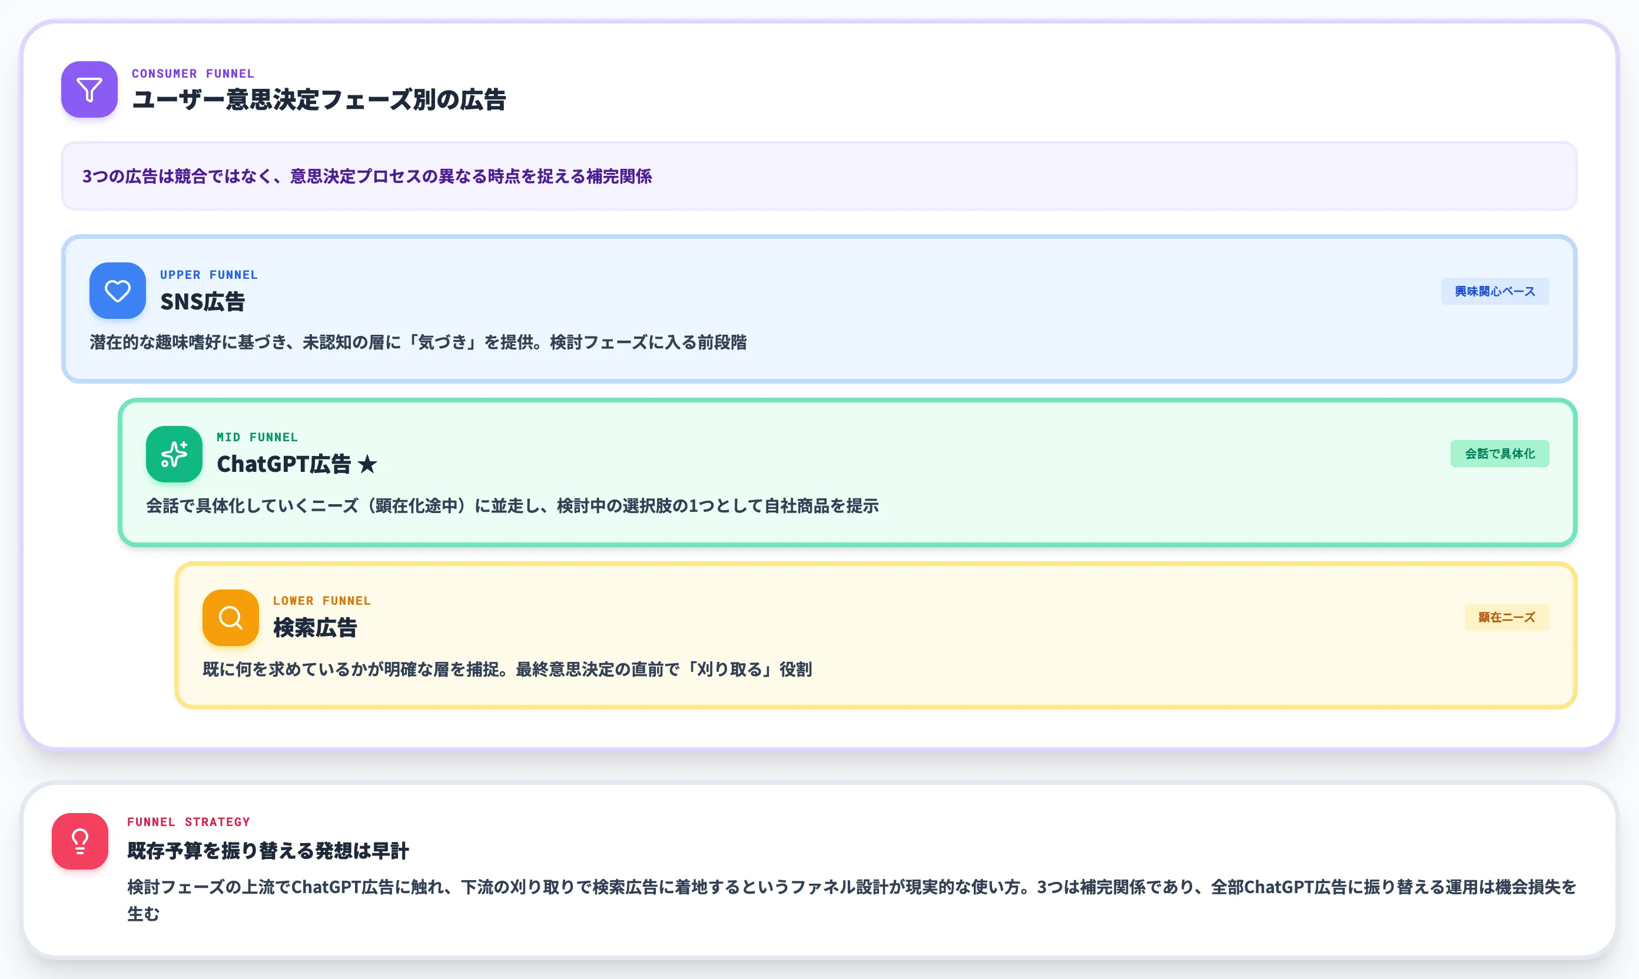The width and height of the screenshot is (1639, 979).
Task: Click the ChatGPT広告 ★ title
Action: (297, 464)
